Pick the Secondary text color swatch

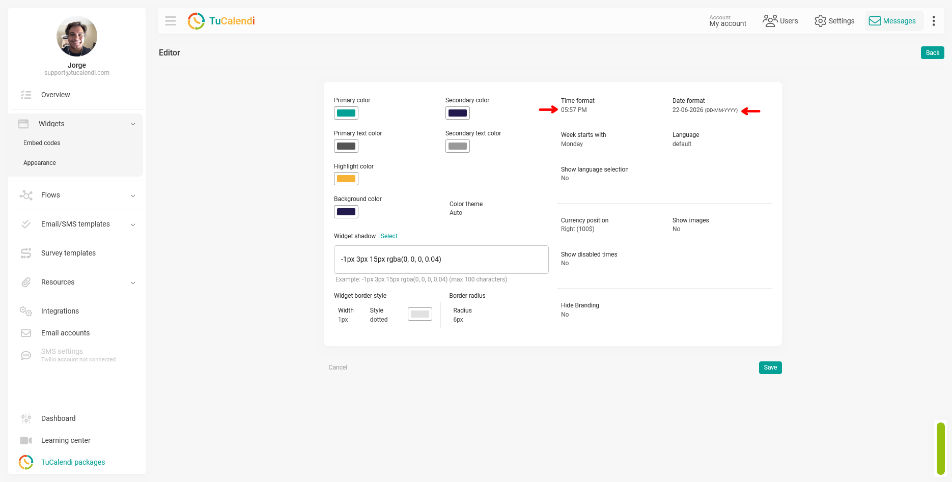[458, 146]
